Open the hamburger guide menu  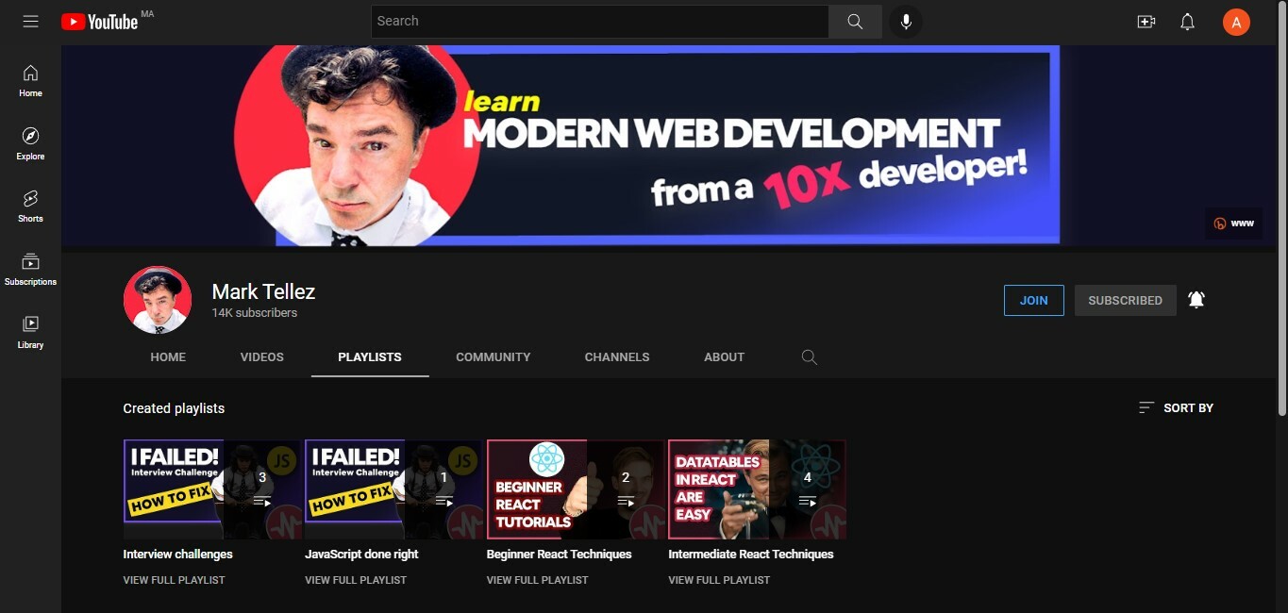coord(30,21)
